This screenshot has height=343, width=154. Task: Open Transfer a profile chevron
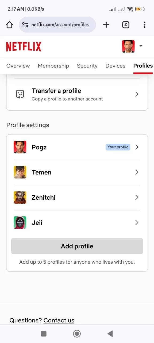[137, 94]
